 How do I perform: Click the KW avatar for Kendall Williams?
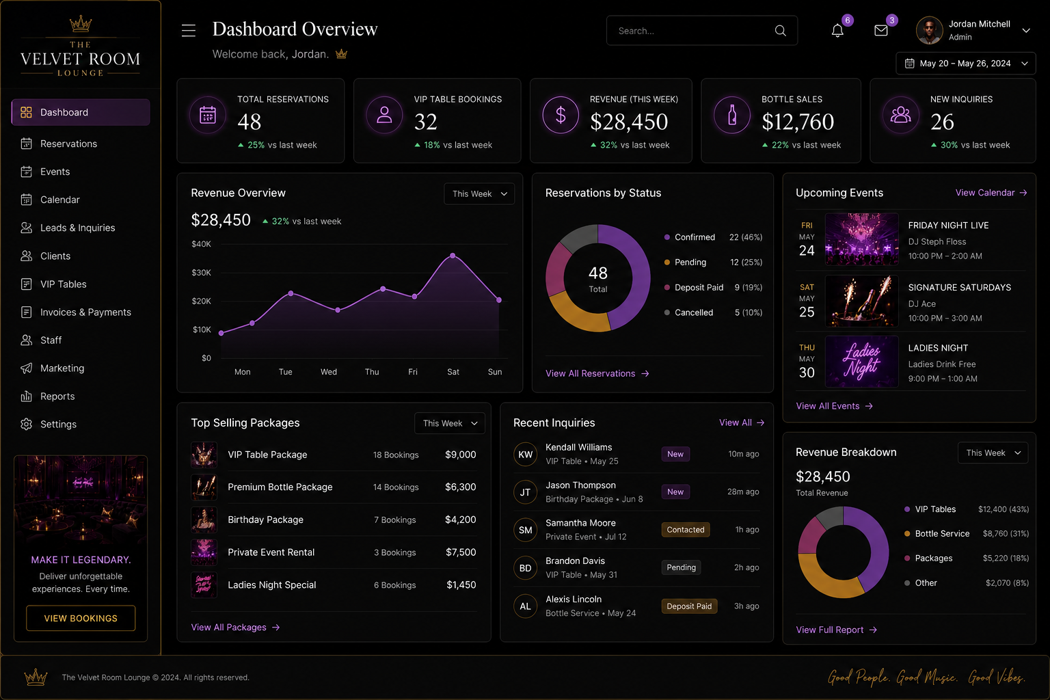[x=525, y=454]
